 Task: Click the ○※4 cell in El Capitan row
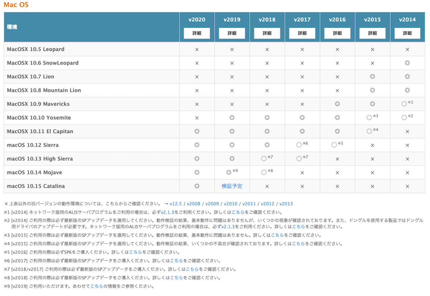point(372,131)
